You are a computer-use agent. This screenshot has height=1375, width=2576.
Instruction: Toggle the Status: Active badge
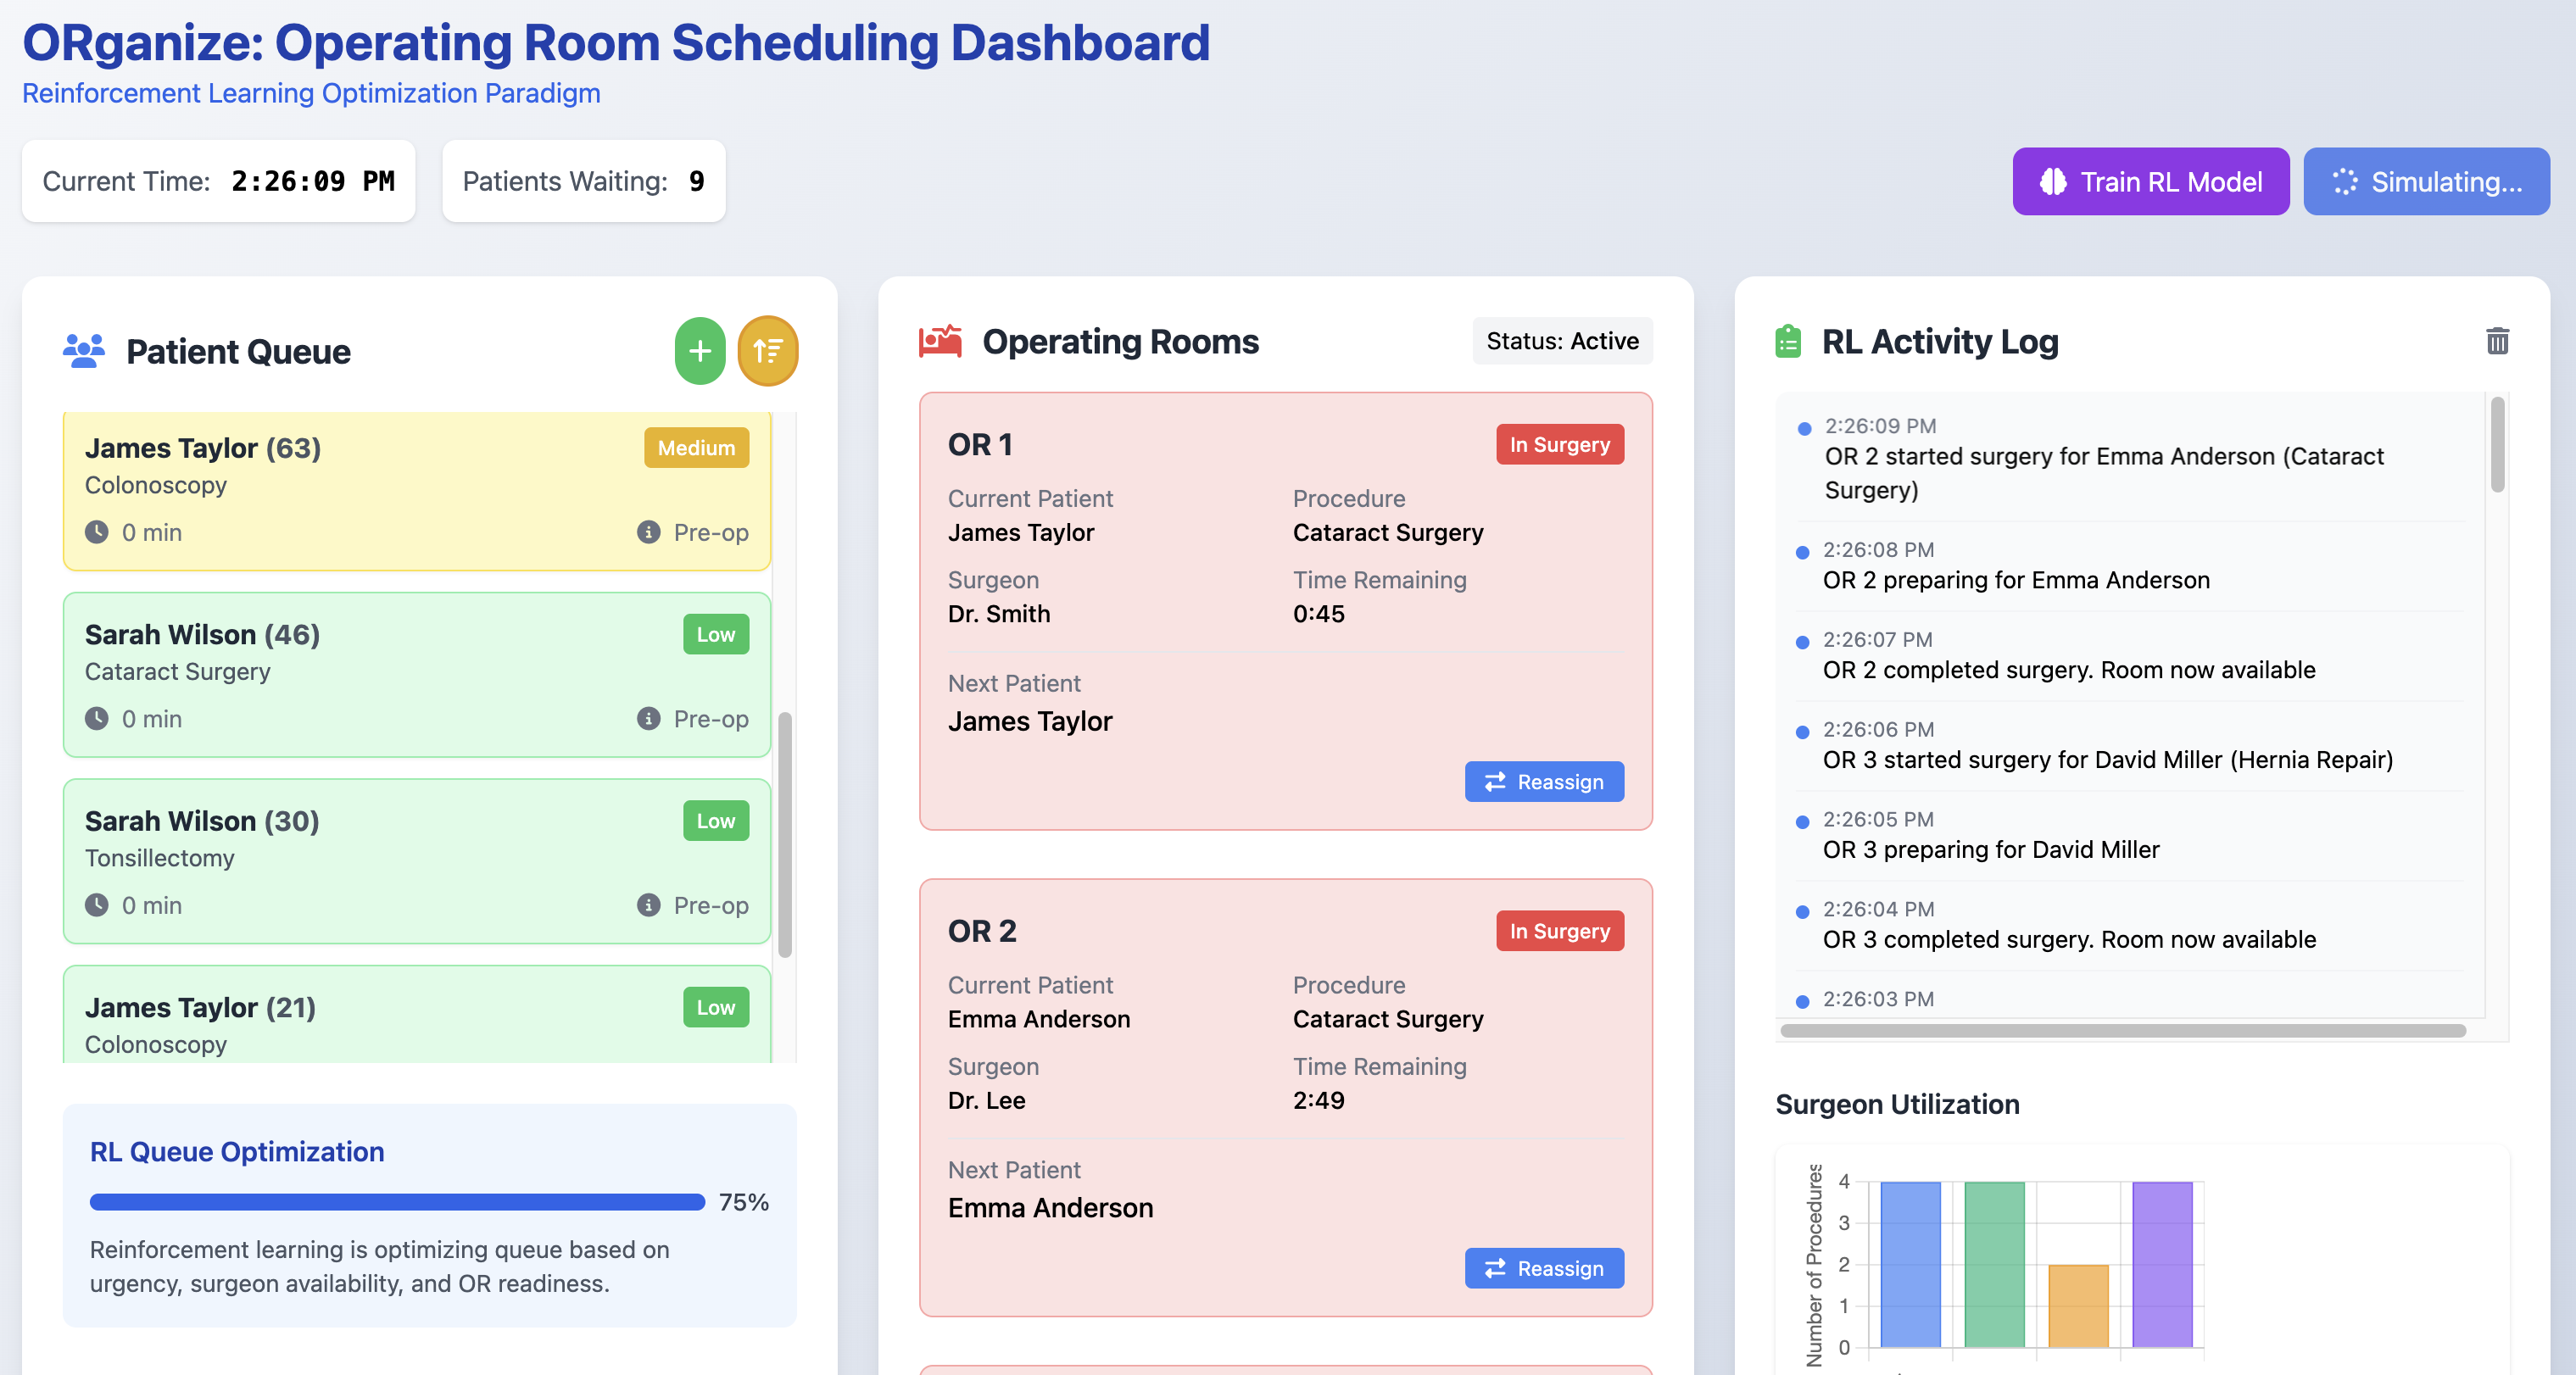(x=1561, y=341)
